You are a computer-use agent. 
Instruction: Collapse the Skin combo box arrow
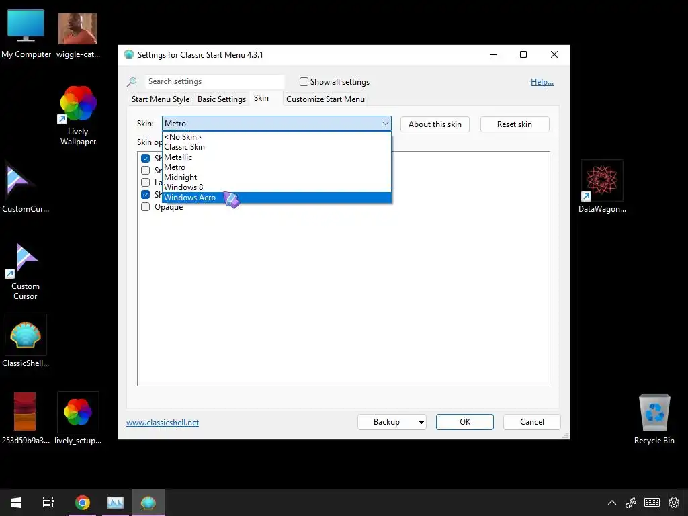pyautogui.click(x=385, y=124)
